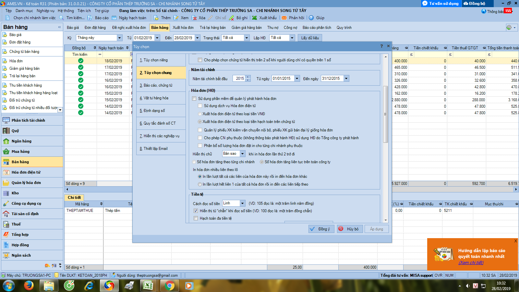This screenshot has width=519, height=292.
Task: Launch Firefox from the taskbar
Action: coord(29,286)
